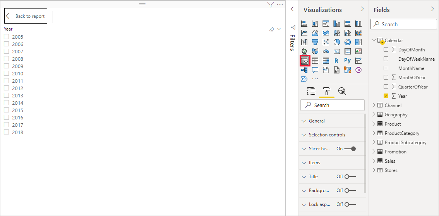Screen dimensions: 439x216
Task: Choose the Matrix visualization
Action: pyautogui.click(x=326, y=61)
